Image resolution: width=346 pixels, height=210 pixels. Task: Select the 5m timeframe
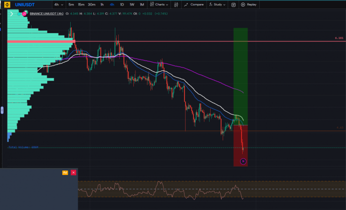tap(71, 4)
